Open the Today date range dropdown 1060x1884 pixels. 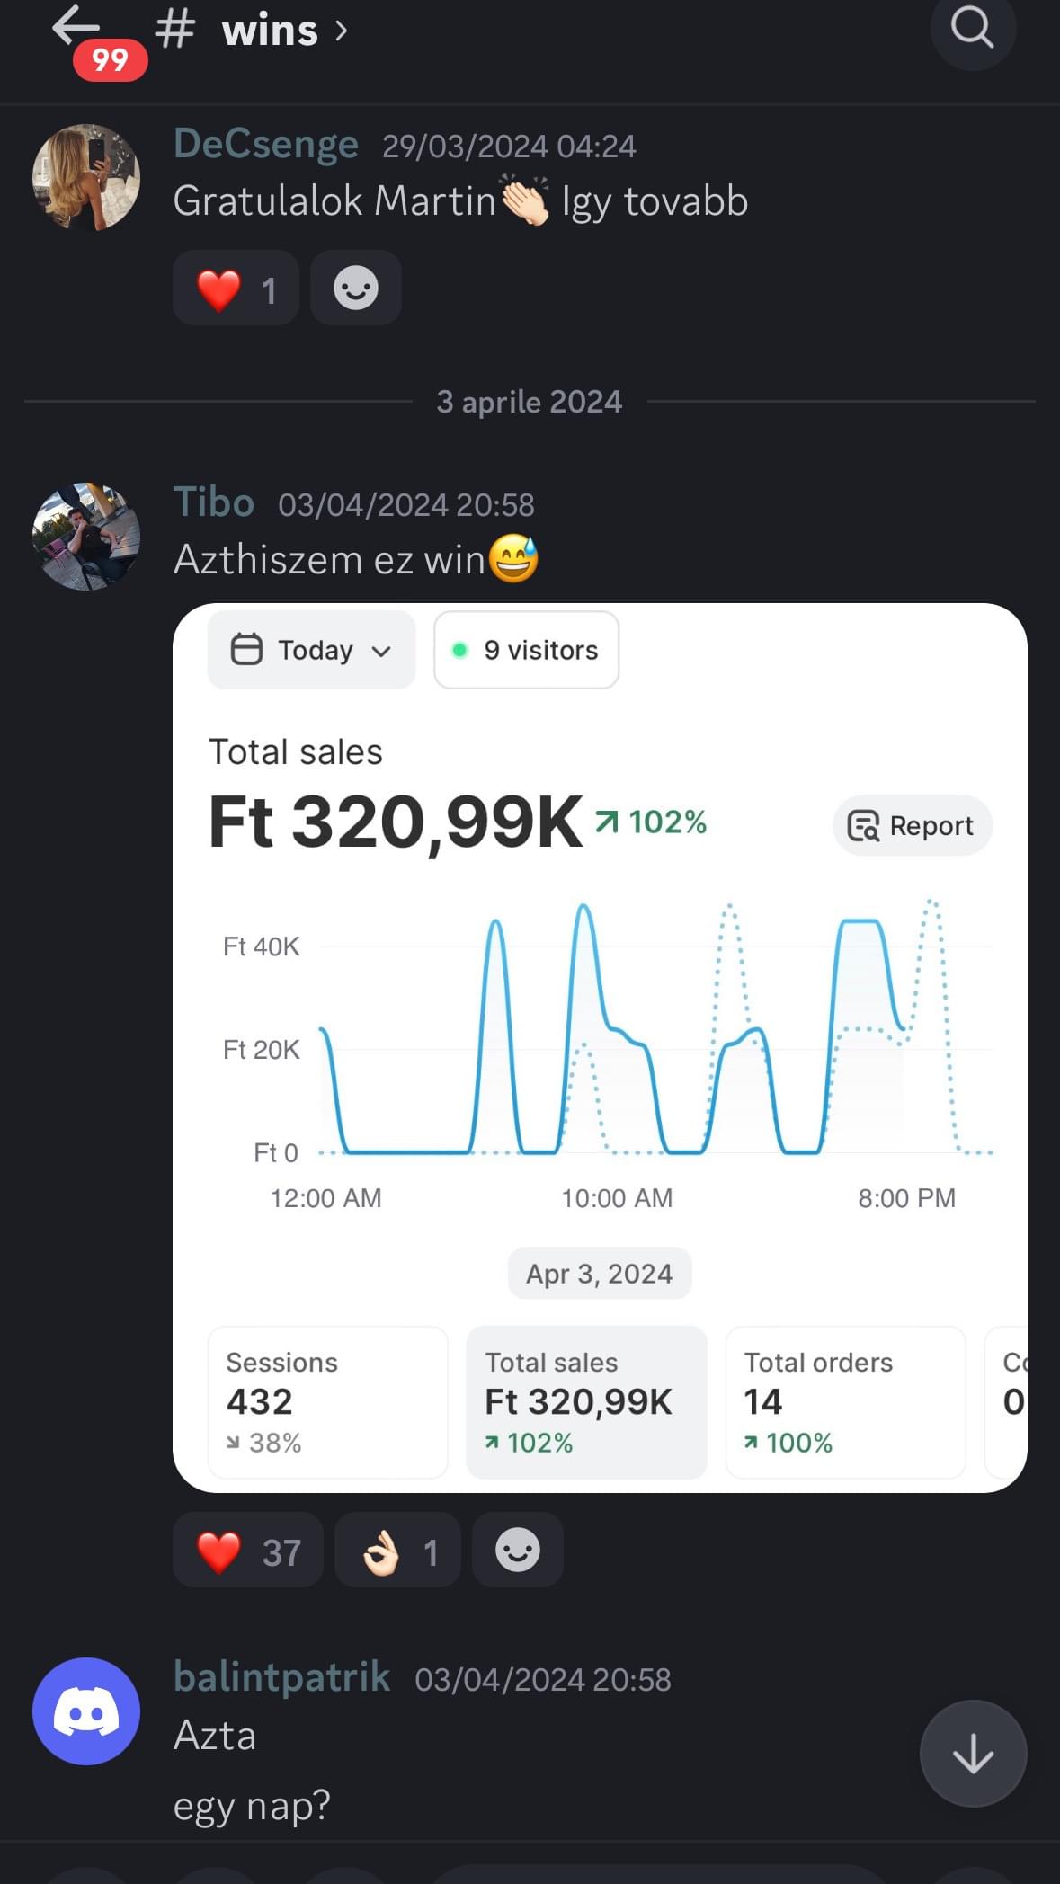click(x=311, y=650)
